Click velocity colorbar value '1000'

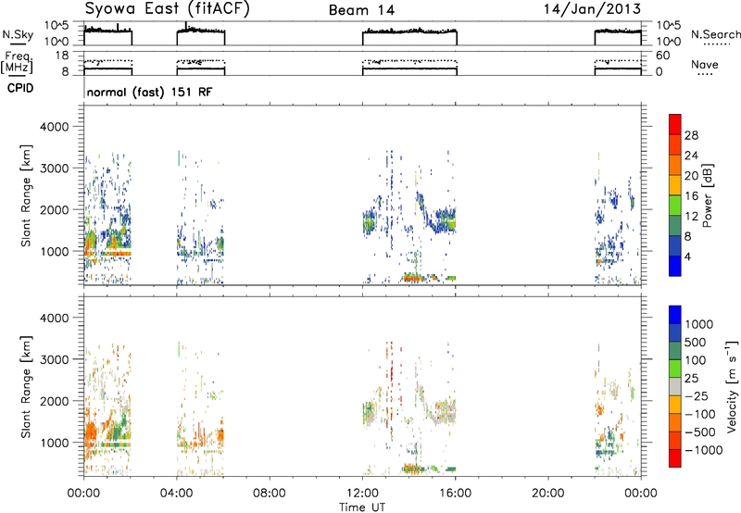coord(699,324)
